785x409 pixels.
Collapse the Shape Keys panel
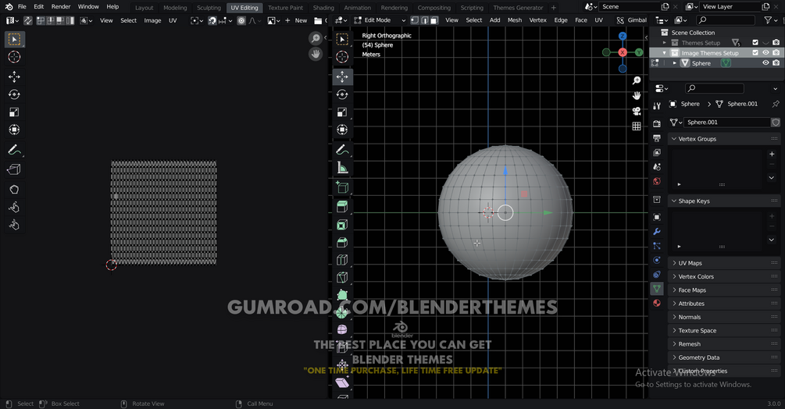click(x=724, y=201)
